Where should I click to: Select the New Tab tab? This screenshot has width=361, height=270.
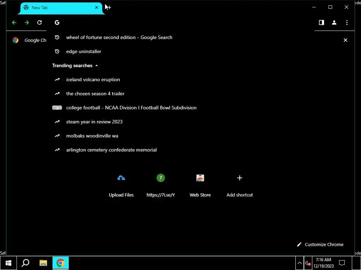click(61, 8)
